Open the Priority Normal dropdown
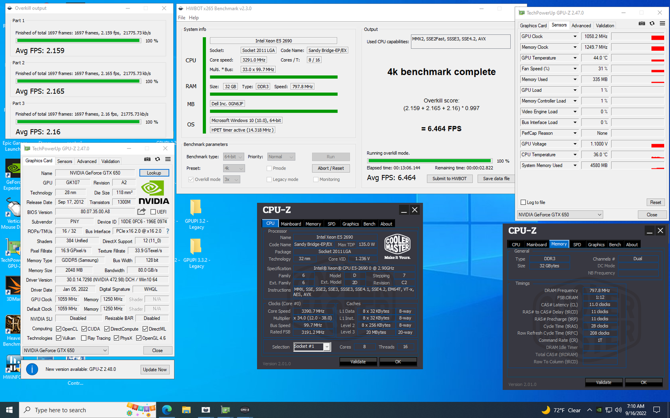 coord(281,157)
